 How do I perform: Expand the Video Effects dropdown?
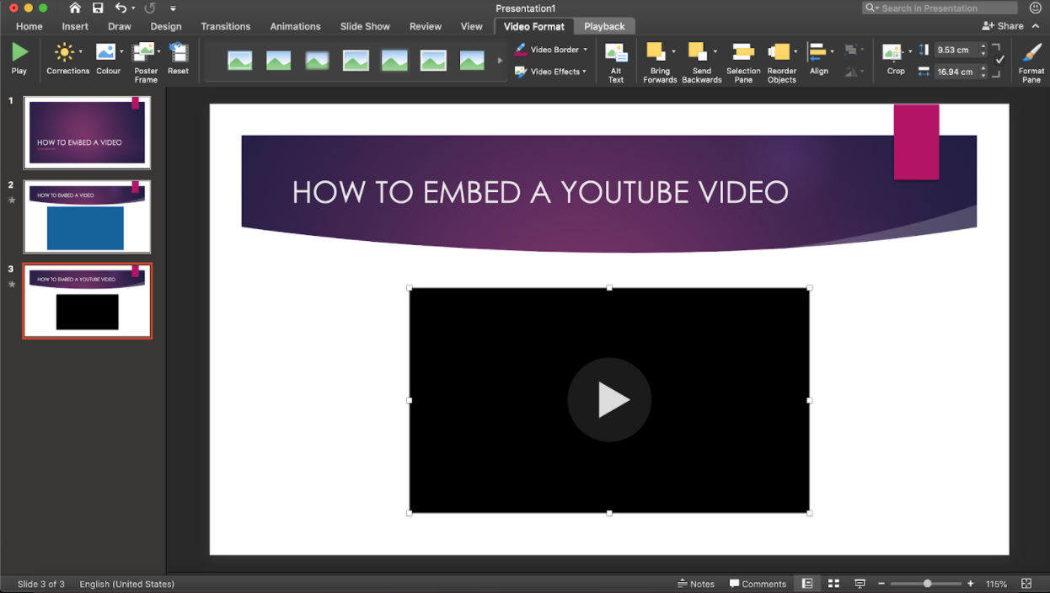(552, 72)
